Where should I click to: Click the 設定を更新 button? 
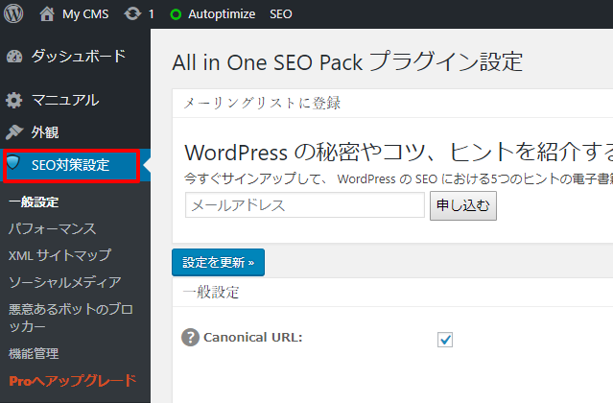218,262
